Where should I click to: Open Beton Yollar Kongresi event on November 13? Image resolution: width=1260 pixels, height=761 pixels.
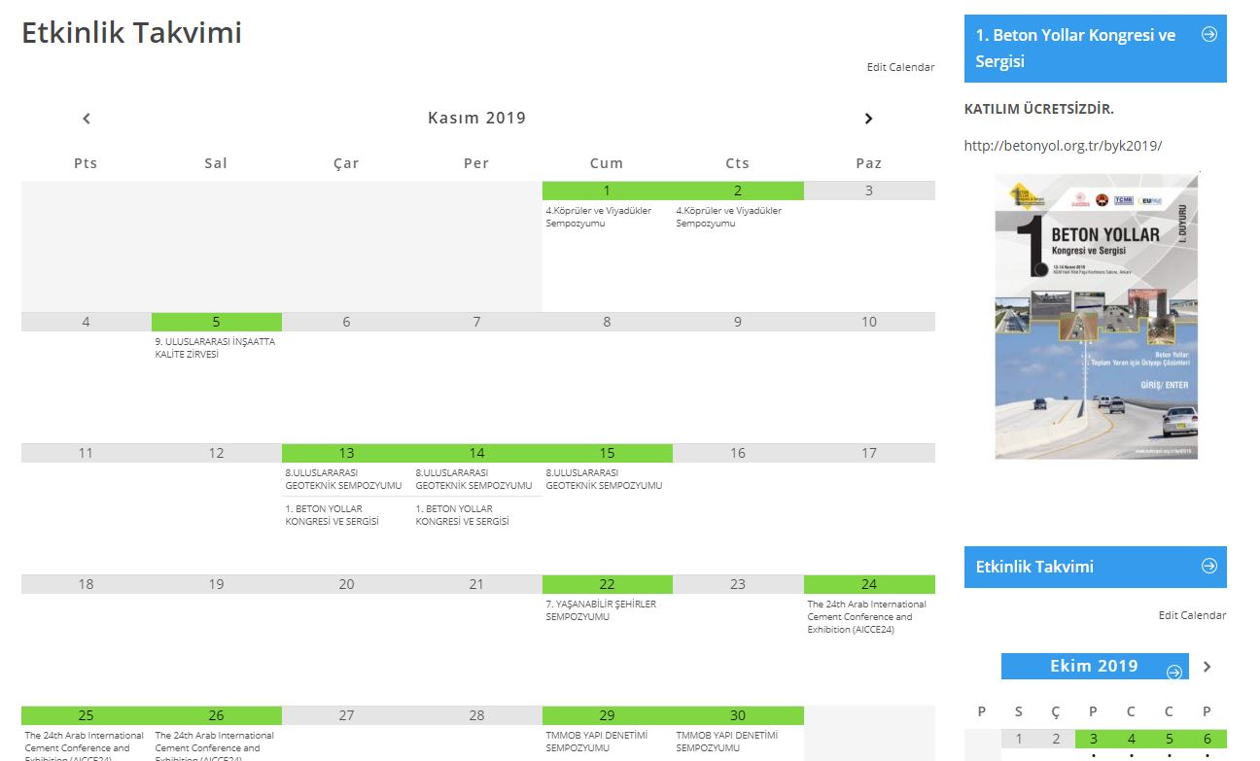tap(332, 515)
